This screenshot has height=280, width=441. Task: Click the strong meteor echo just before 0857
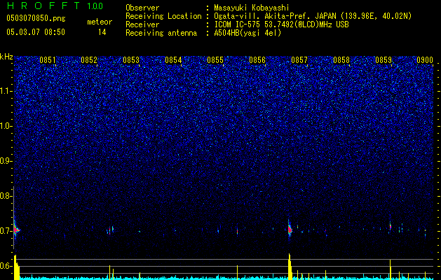(x=290, y=230)
